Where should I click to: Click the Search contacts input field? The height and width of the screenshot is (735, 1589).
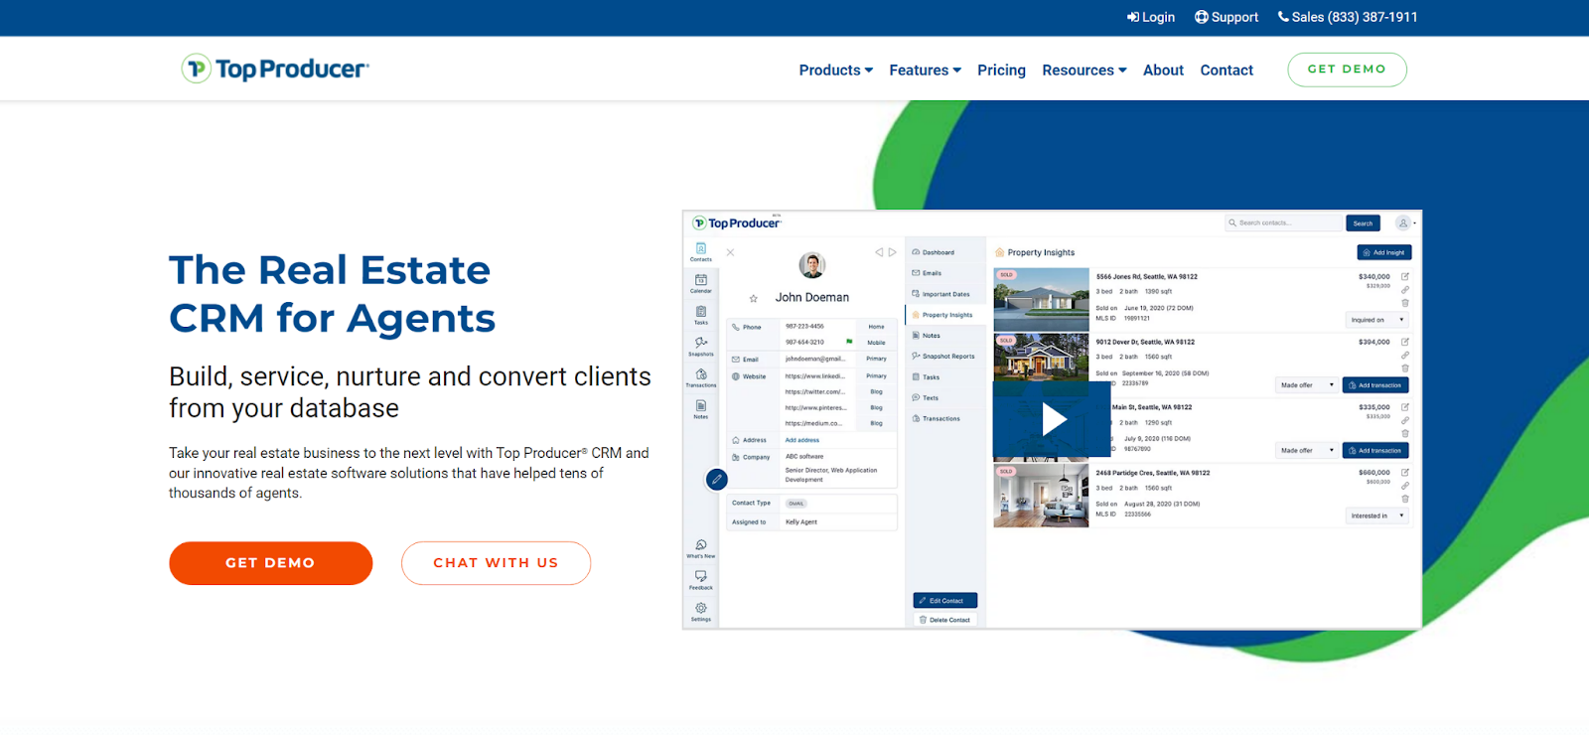click(x=1282, y=222)
